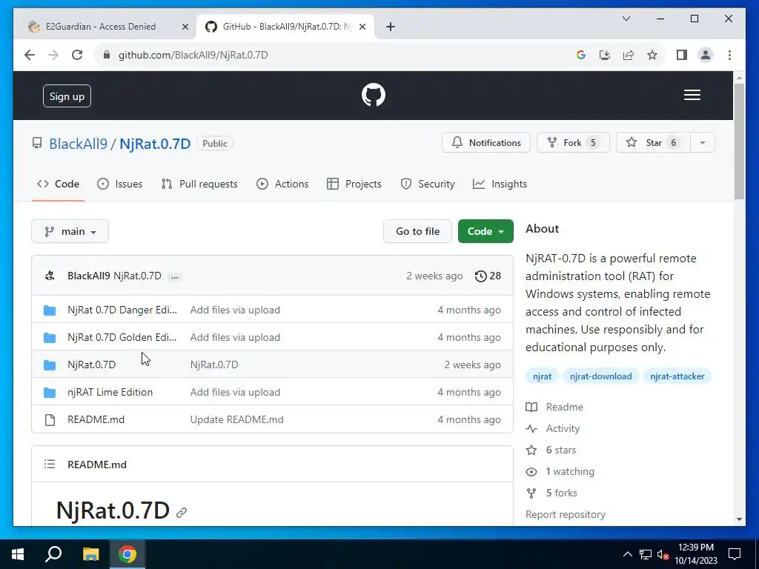Expand the commit message ellipsis
This screenshot has width=759, height=569.
point(175,277)
